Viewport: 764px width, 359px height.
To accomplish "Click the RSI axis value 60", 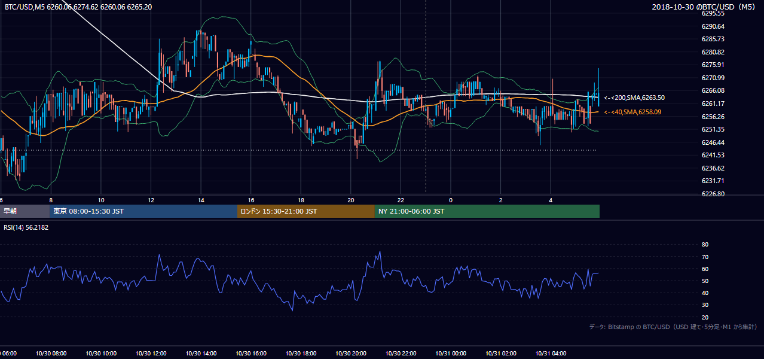I will pos(705,269).
